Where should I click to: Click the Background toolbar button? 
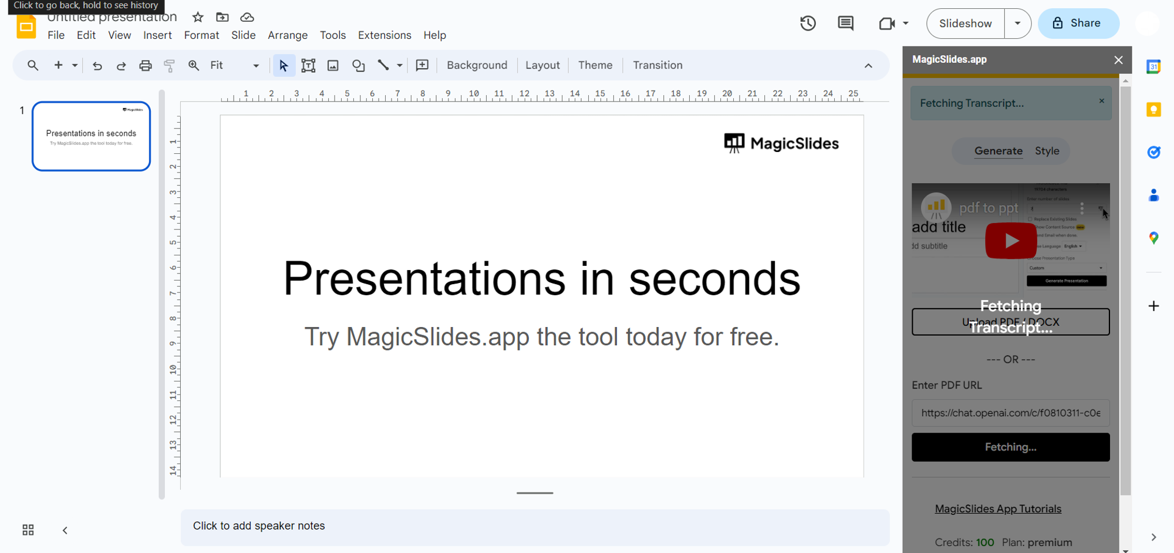[477, 65]
